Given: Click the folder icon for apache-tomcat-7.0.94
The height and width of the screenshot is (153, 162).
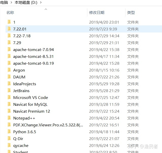Looking at the screenshot, I should click(x=9, y=49).
